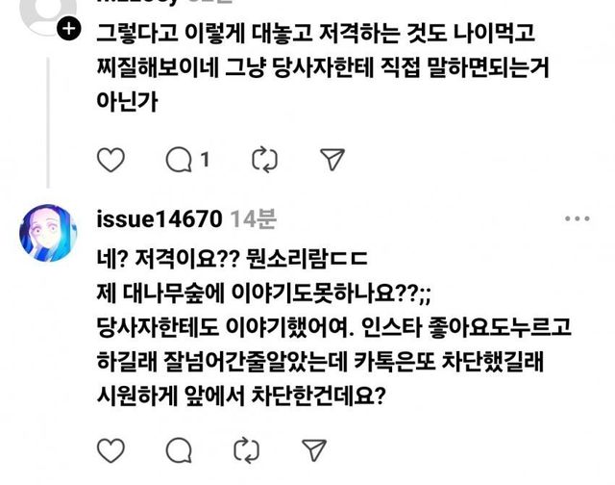Select the text line 아닌가 in top comment
The image size is (615, 485).
[127, 102]
